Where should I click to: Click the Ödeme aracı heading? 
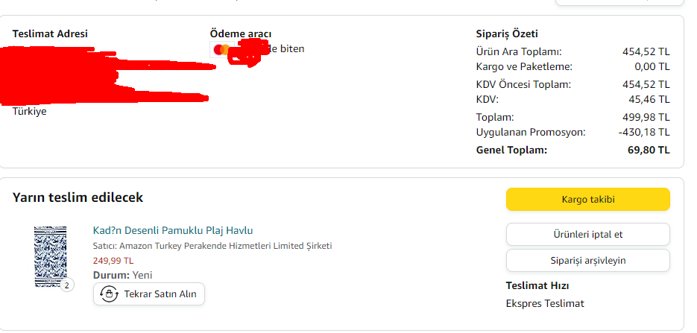pyautogui.click(x=240, y=34)
